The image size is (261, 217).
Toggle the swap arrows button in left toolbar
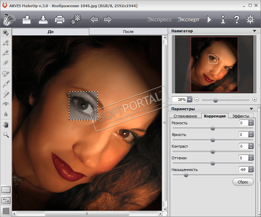pos(6,200)
